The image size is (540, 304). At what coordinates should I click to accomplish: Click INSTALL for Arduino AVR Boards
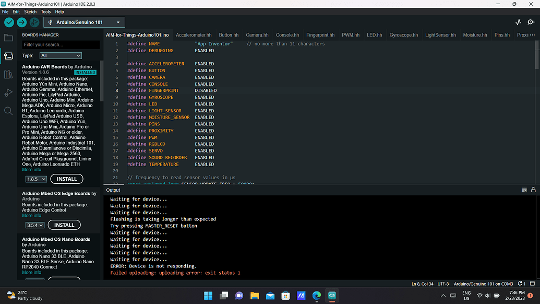point(66,179)
